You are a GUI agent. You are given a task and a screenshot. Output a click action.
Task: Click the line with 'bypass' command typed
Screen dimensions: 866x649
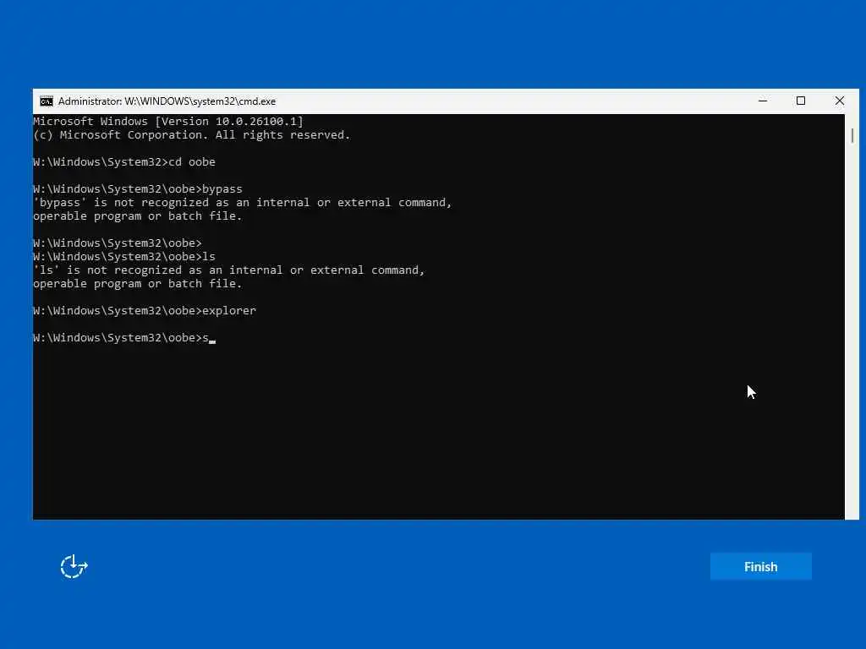tap(138, 189)
